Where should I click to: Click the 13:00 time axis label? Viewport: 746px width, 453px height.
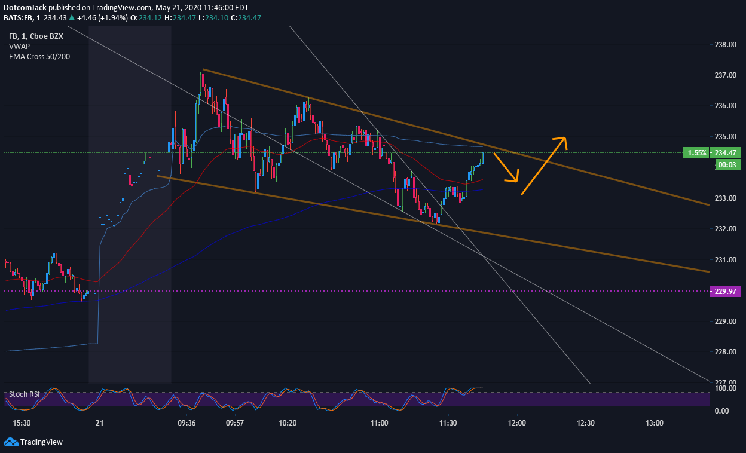(x=655, y=423)
